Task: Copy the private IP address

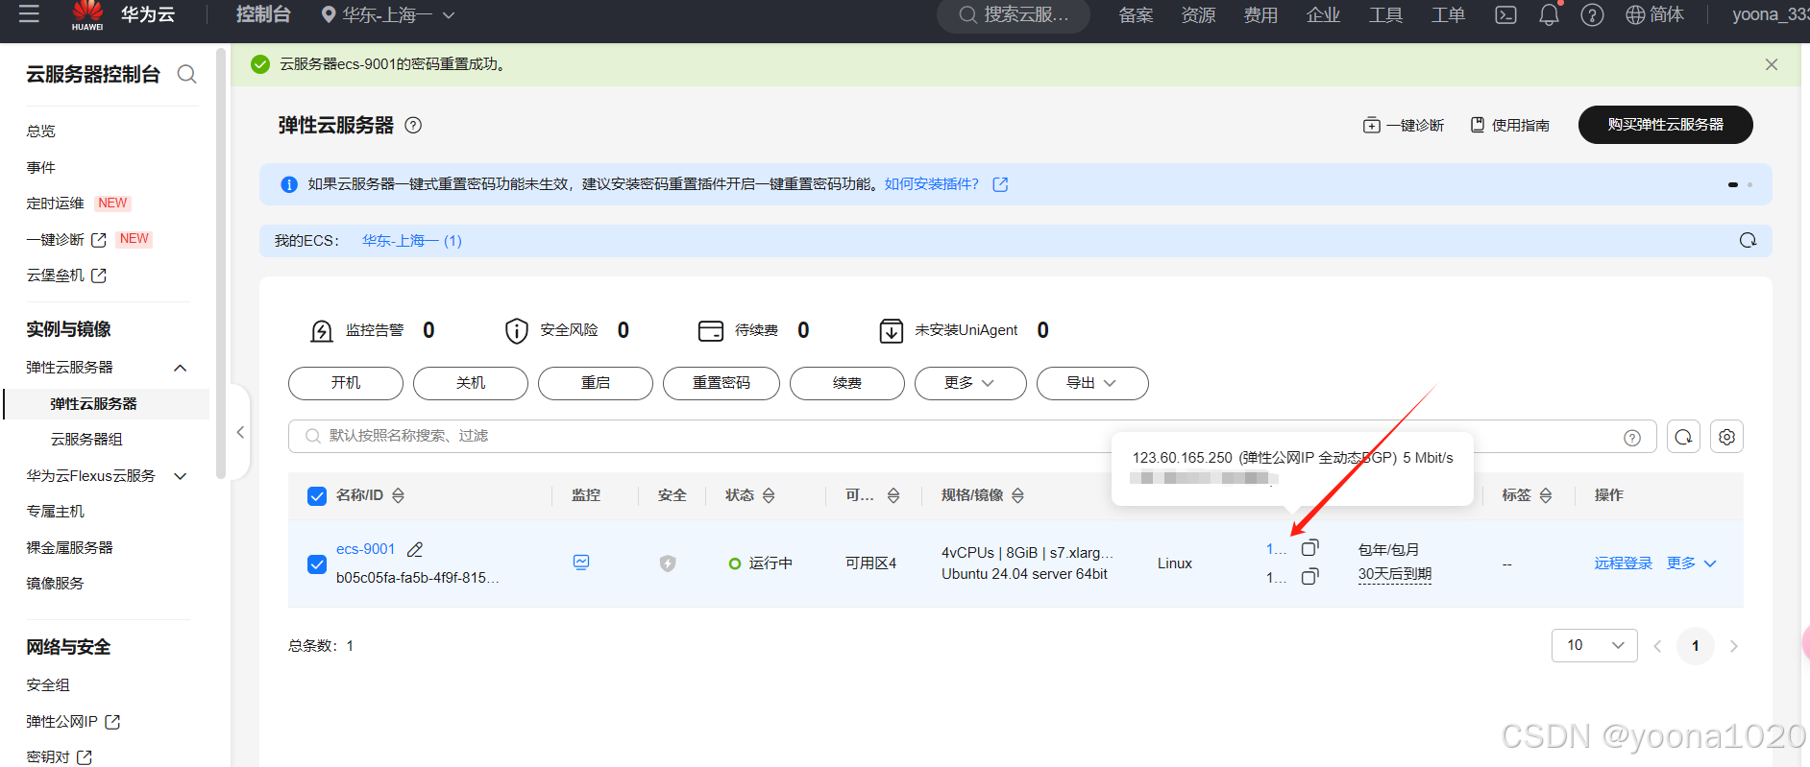Action: tap(1309, 577)
